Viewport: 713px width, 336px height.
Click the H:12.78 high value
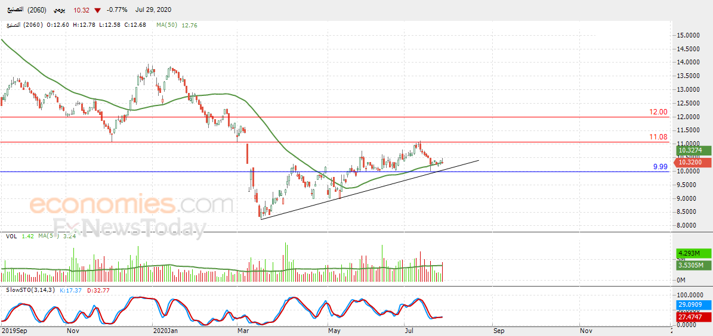(84, 26)
